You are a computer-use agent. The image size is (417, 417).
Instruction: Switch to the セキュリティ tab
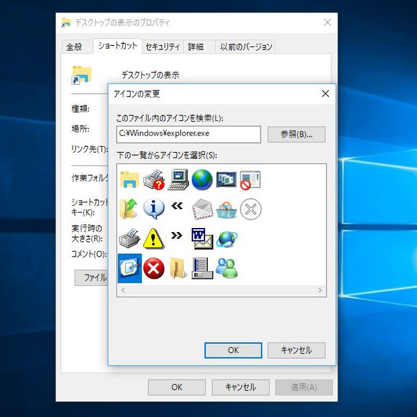click(x=163, y=47)
